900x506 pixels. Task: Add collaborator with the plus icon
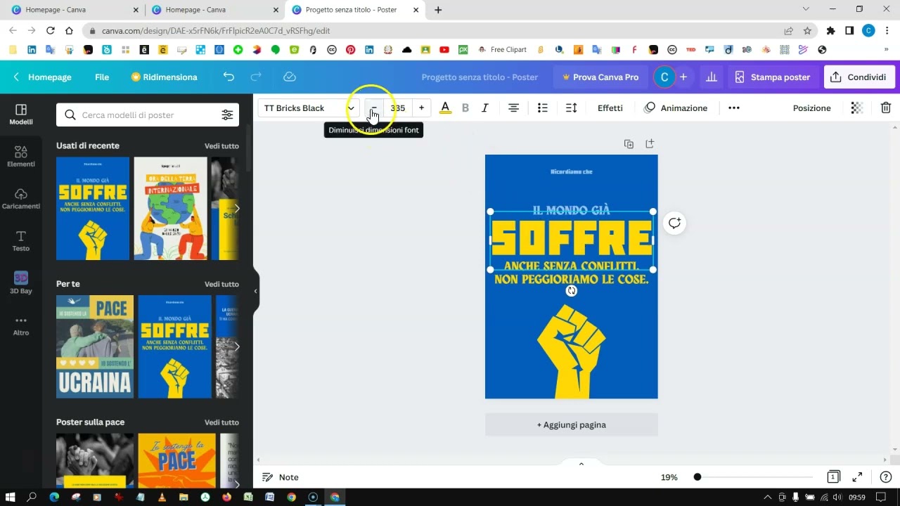pos(683,77)
